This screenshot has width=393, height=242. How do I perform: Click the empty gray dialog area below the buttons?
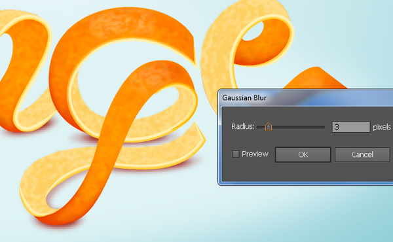[306, 173]
